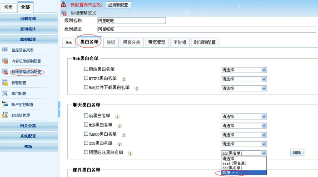Click the 告警配置 warning icon
Screen dimensions: 318x177
point(5,83)
